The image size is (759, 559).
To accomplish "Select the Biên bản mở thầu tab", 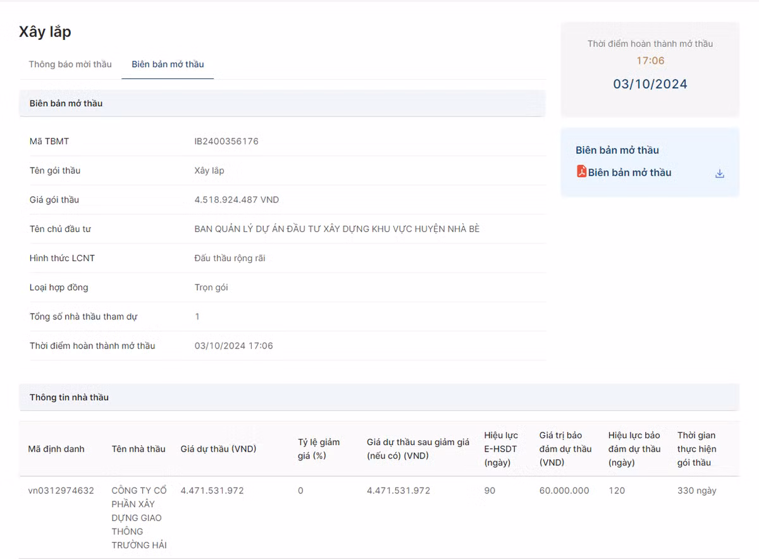I will (168, 64).
